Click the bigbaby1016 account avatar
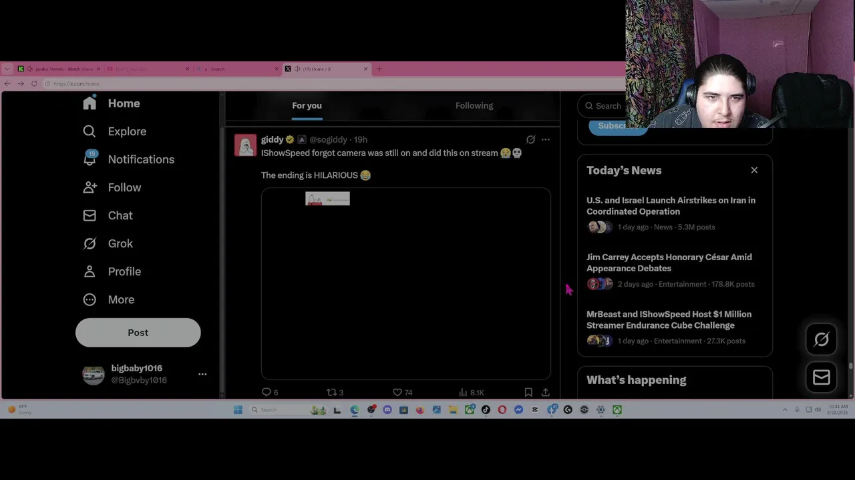Image resolution: width=855 pixels, height=480 pixels. click(x=94, y=375)
